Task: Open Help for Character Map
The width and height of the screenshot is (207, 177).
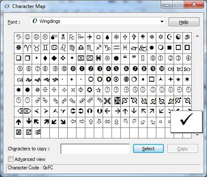Action: tap(184, 22)
